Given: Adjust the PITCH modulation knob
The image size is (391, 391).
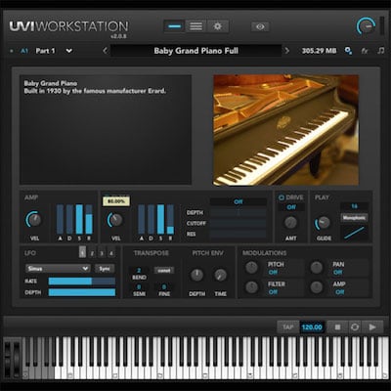Looking at the screenshot, I should (251, 268).
